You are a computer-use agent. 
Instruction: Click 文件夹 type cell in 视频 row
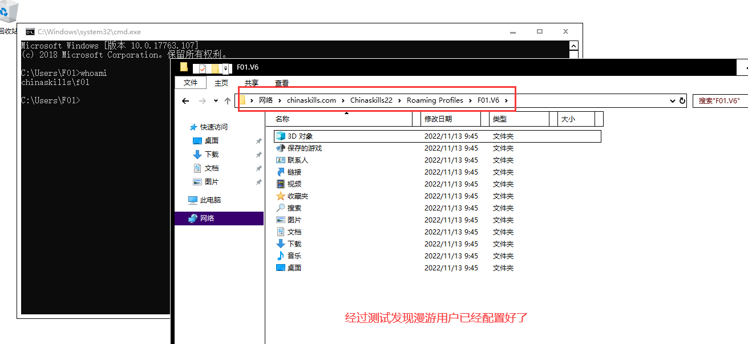(x=503, y=184)
